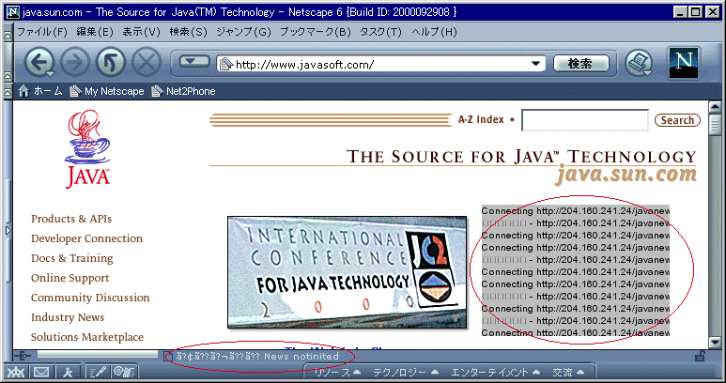Viewport: 726px width, 383px height.
Task: Open the ファイル(F) menu
Action: point(42,32)
